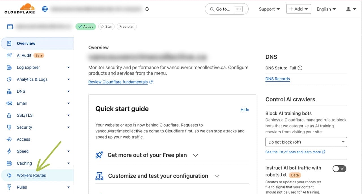
Task: Open the DNS Records link
Action: [277, 79]
